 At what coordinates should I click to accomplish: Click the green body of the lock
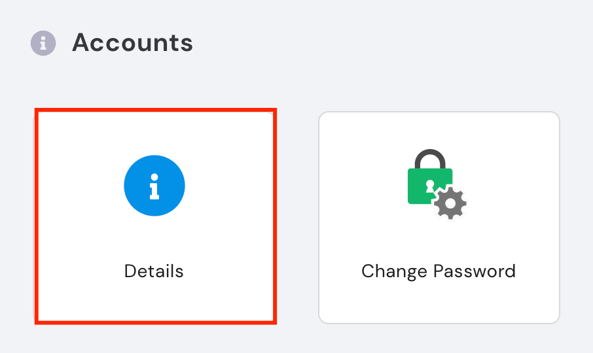tap(418, 187)
